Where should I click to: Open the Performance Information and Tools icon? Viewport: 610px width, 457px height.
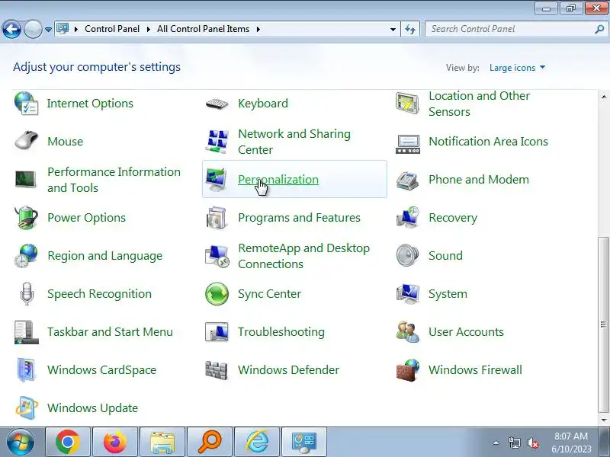tap(26, 180)
